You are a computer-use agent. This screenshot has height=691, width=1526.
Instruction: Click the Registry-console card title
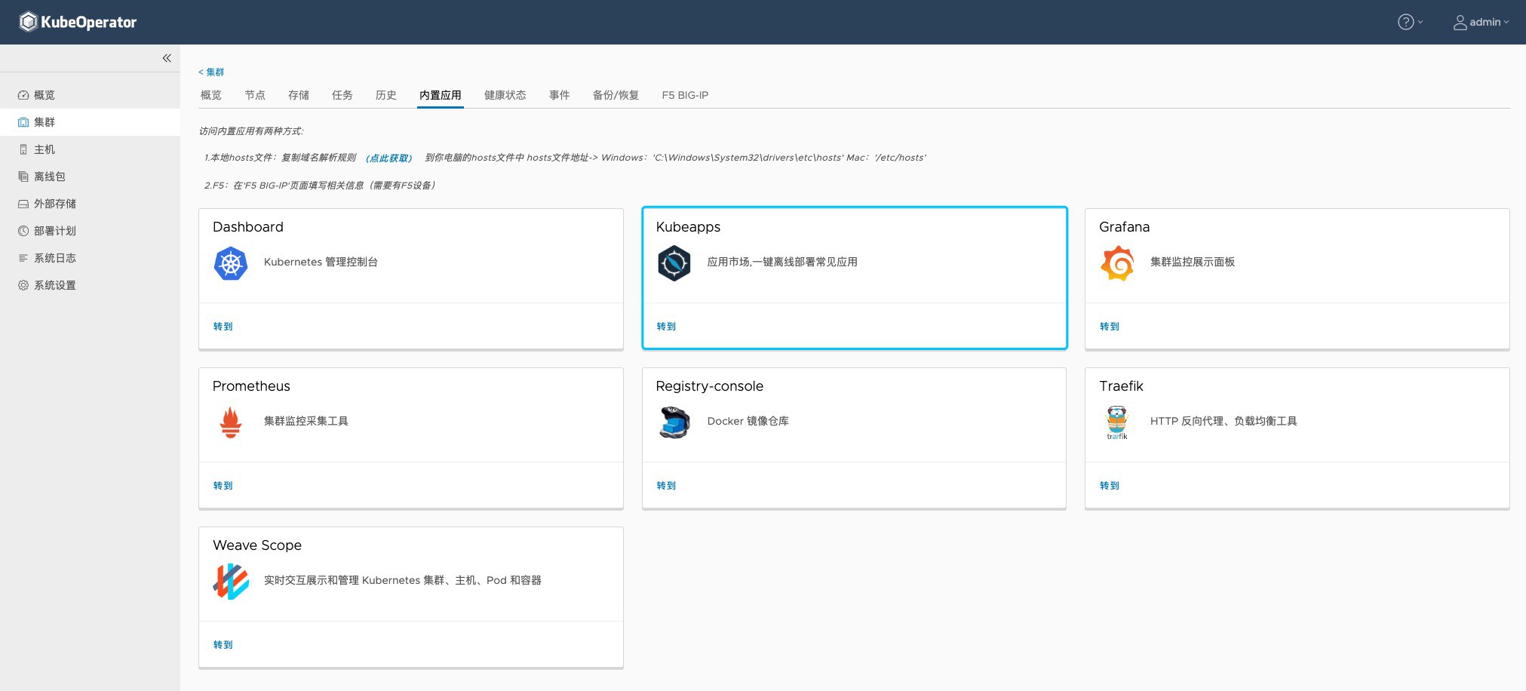click(x=710, y=386)
